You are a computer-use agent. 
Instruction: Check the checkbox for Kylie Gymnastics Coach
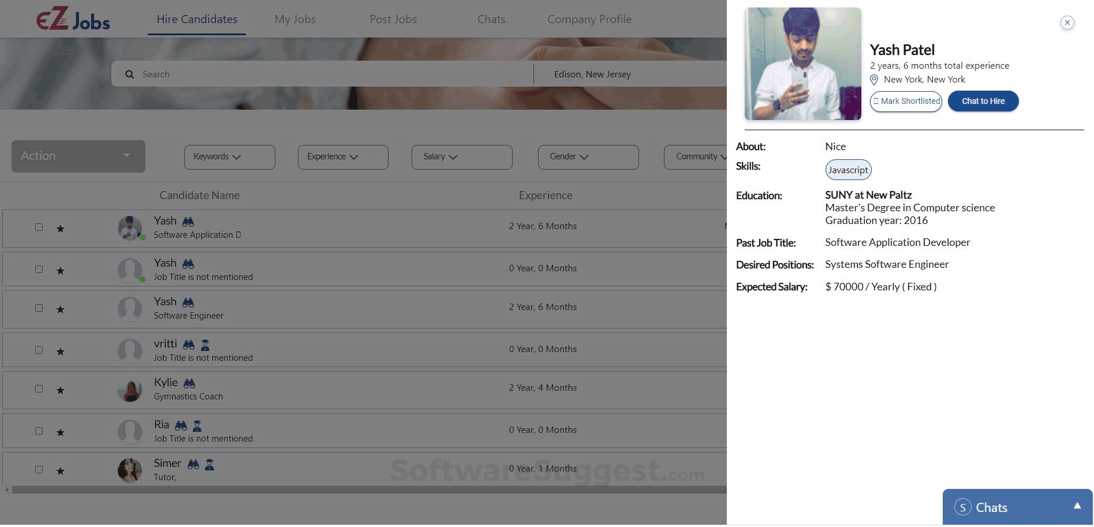(39, 390)
